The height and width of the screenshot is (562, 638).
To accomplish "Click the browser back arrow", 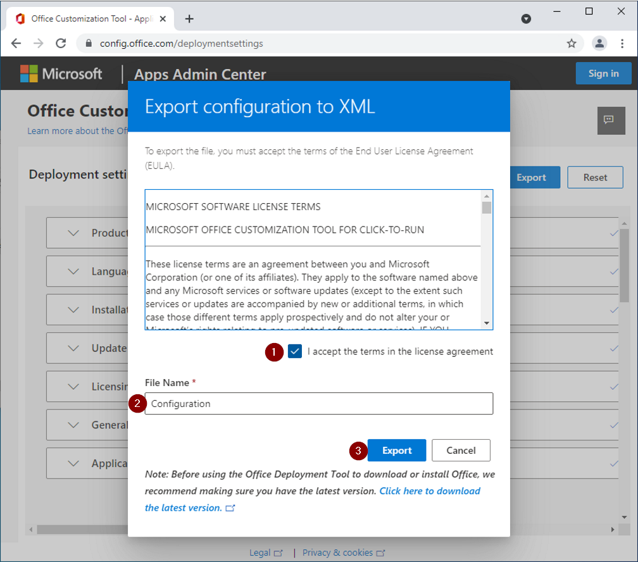I will pos(16,43).
